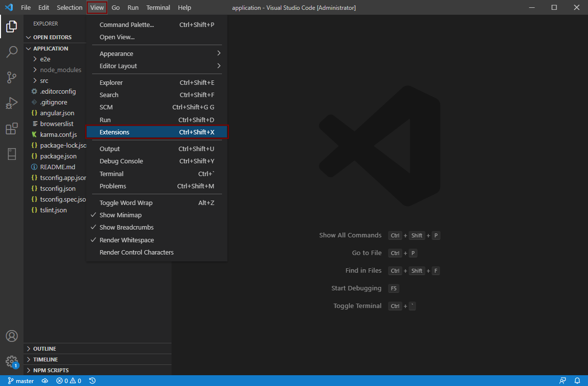The image size is (588, 386).
Task: Collapse the OPEN EDITORS section
Action: click(x=55, y=37)
